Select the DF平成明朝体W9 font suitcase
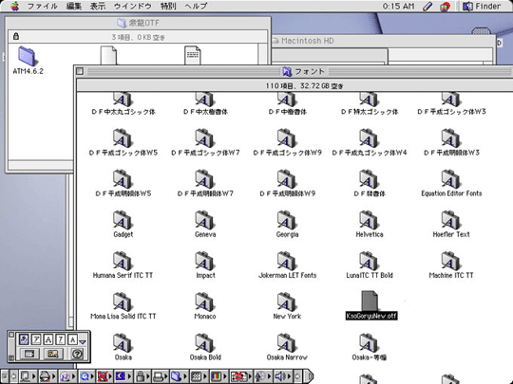Image resolution: width=513 pixels, height=384 pixels. (287, 179)
